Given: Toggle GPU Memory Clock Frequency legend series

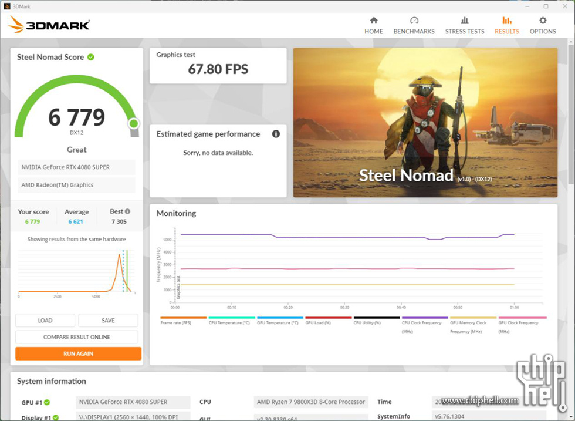Looking at the screenshot, I should pos(473,325).
